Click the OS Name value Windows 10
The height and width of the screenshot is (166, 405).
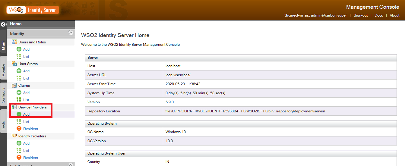176,132
